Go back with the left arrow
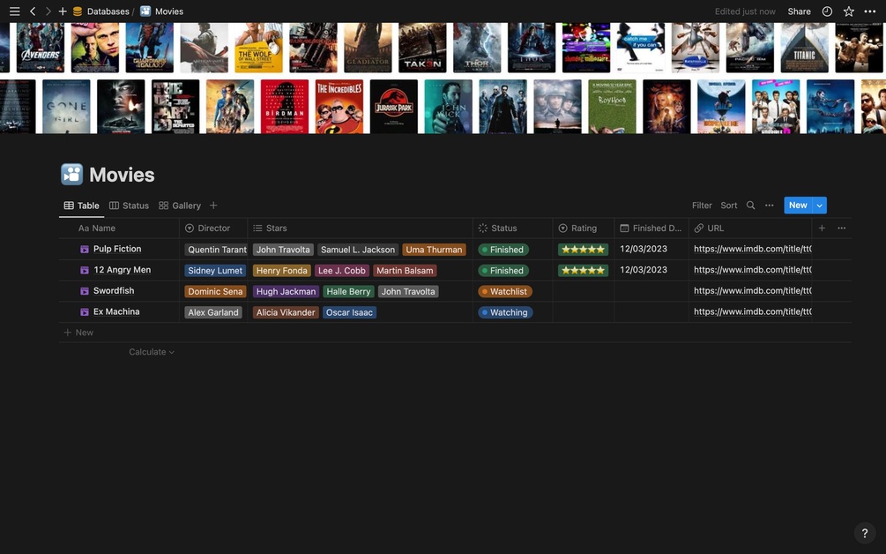The image size is (886, 554). pyautogui.click(x=33, y=11)
